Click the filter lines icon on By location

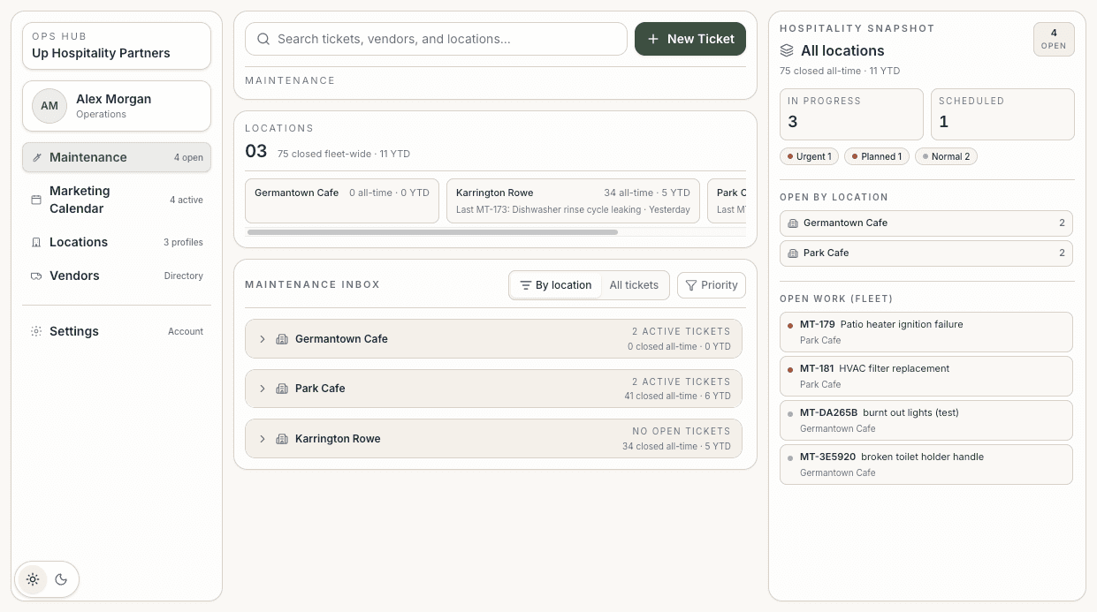tap(525, 285)
